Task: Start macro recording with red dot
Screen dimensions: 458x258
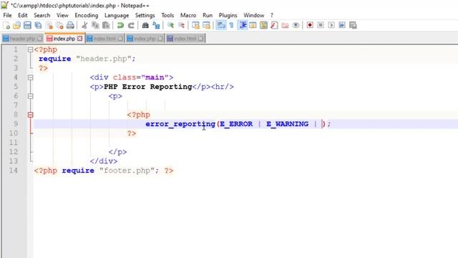Action: tap(310, 26)
